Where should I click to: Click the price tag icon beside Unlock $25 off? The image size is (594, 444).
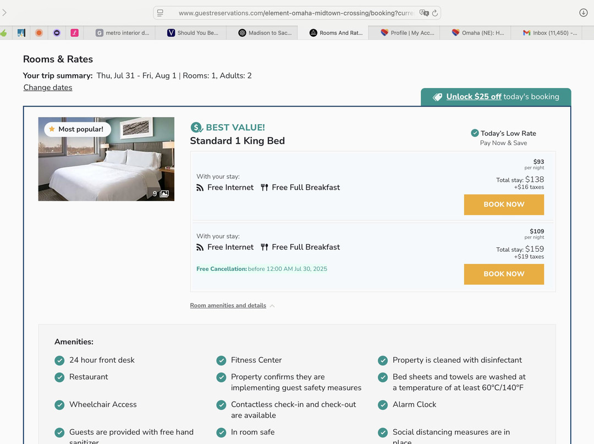[x=437, y=97]
